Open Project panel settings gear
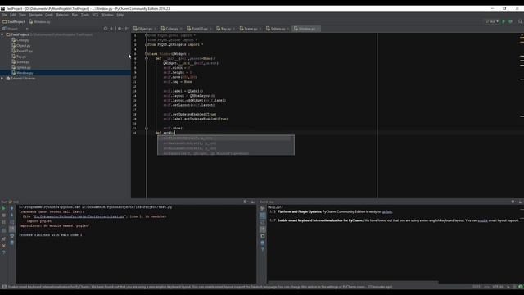This screenshot has width=524, height=295. tap(120, 29)
